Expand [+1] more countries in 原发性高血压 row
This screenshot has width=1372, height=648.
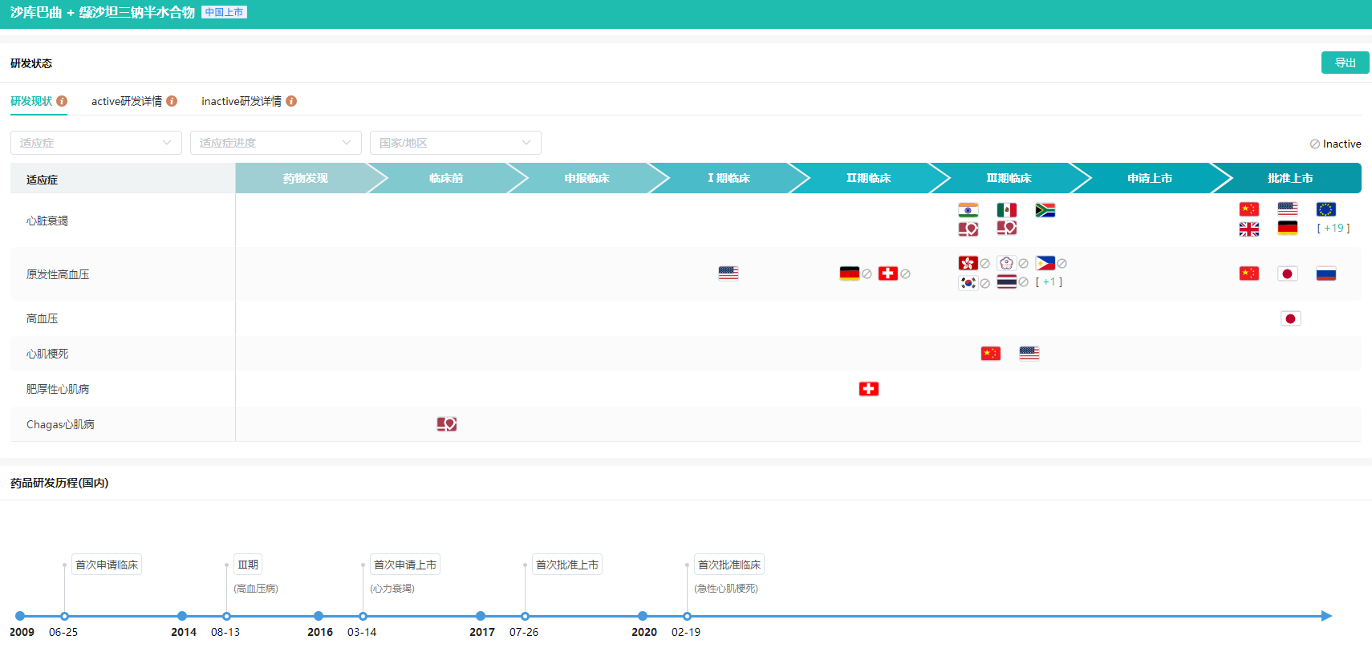pyautogui.click(x=1049, y=282)
